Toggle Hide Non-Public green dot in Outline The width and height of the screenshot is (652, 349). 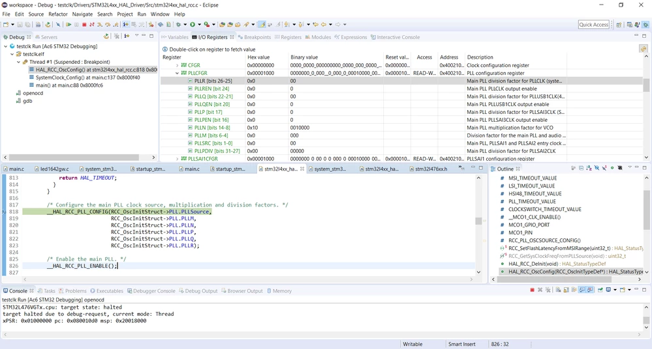[x=612, y=168]
